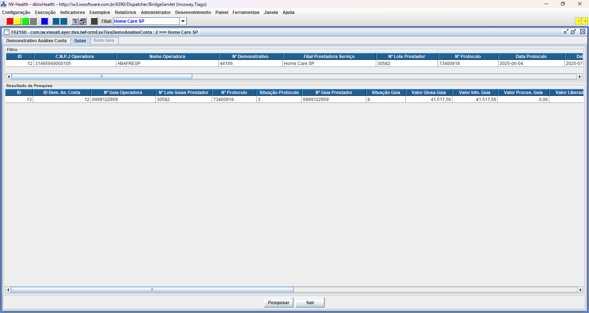The image size is (589, 313).
Task: Iconify the F02160 internal form
Action: coord(566,32)
